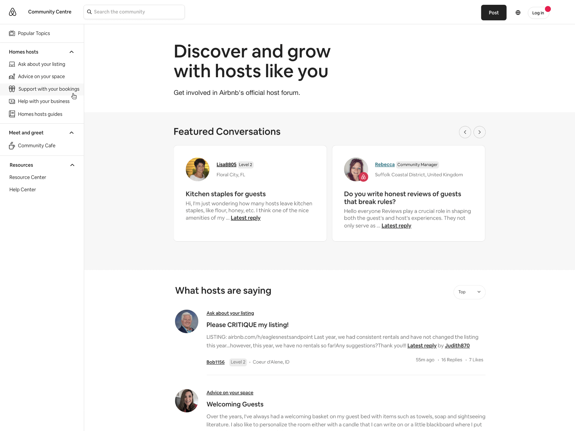
Task: Open the "Ask about your listing" category link
Action: click(x=230, y=313)
